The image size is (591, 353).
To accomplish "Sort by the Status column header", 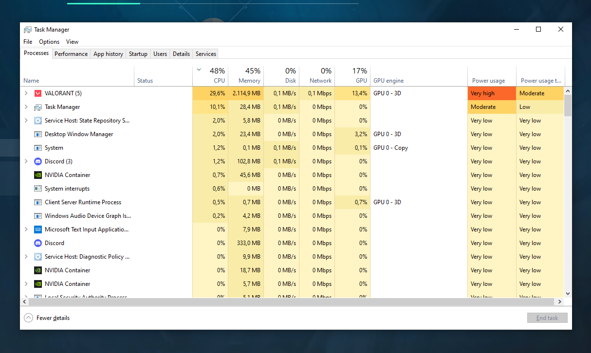I will click(163, 76).
